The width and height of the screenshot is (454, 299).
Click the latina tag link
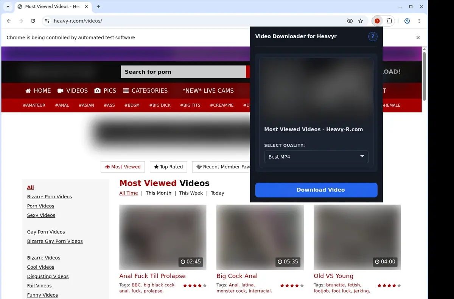pyautogui.click(x=248, y=285)
